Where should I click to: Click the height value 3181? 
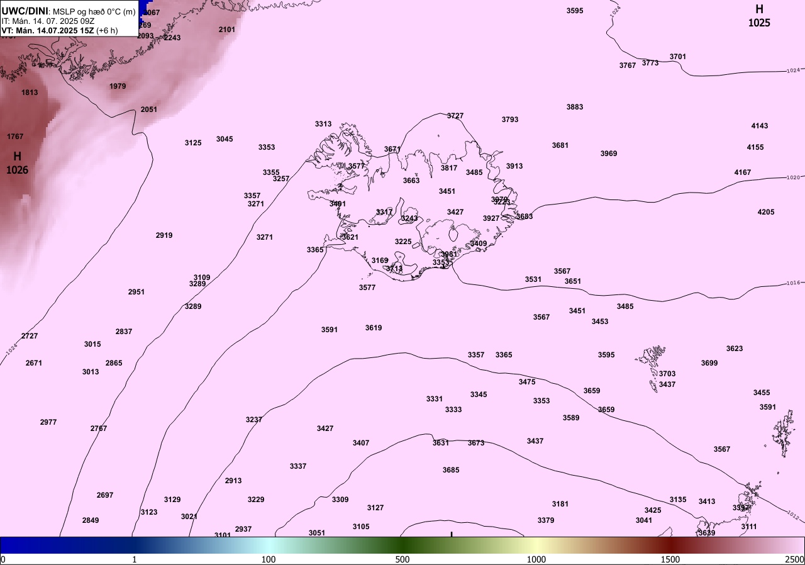click(x=560, y=504)
